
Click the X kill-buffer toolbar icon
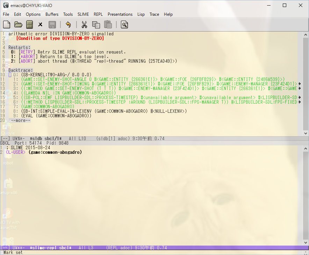(40, 25)
